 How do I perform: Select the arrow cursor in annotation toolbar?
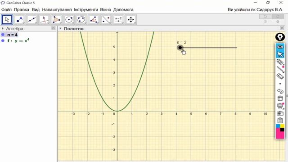point(280,54)
